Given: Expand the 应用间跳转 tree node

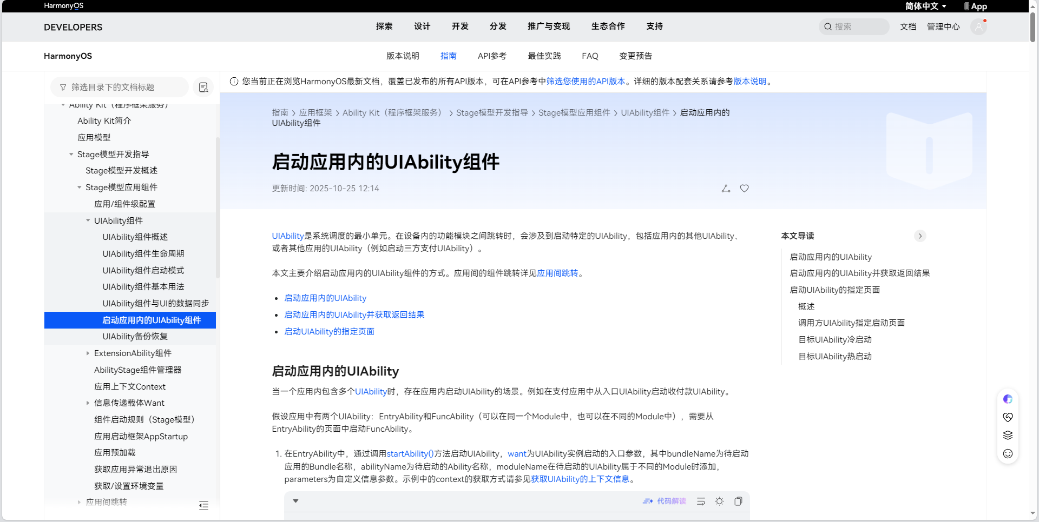Looking at the screenshot, I should 80,502.
